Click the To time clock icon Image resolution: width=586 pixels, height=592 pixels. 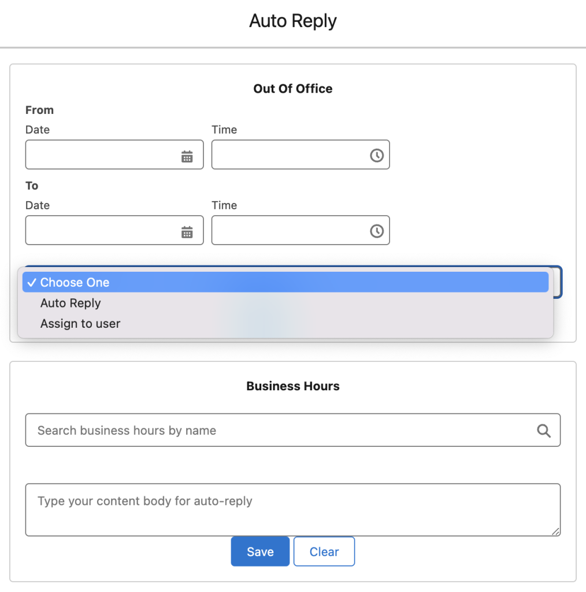coord(377,231)
